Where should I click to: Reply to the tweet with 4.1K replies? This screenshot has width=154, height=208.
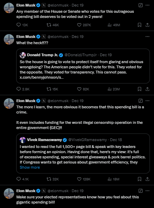[x=19, y=179]
